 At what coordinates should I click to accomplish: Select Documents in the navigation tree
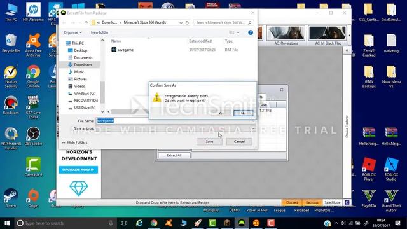point(83,57)
